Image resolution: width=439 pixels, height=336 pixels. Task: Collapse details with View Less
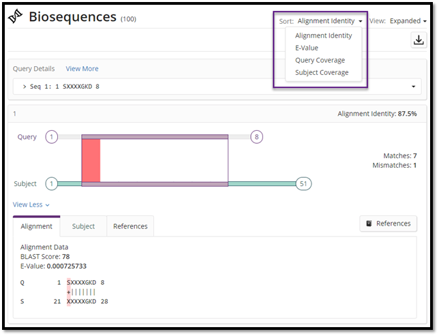[x=31, y=204]
